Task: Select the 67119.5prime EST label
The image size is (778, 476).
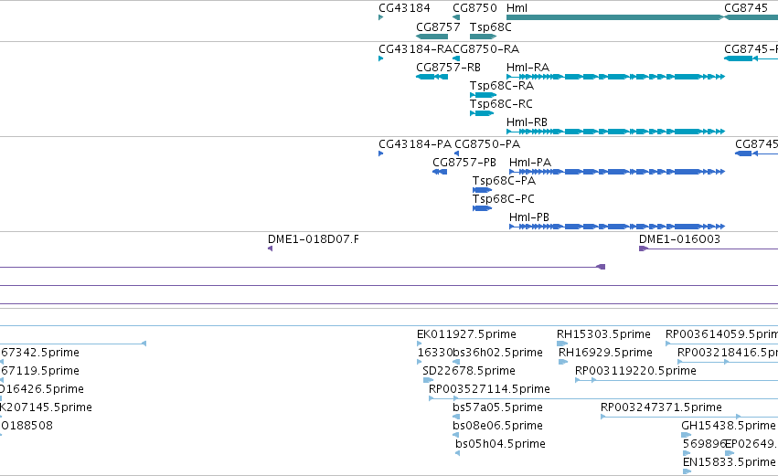Action: coord(39,371)
